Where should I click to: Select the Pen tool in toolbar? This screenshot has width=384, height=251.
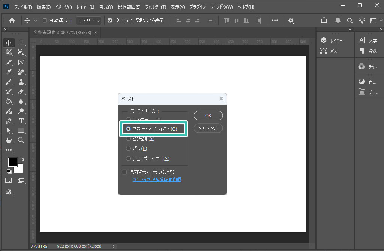[9, 121]
